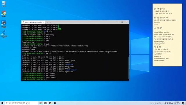
Task: Switch to Chrome from the taskbar
Action: pyautogui.click(x=41, y=103)
